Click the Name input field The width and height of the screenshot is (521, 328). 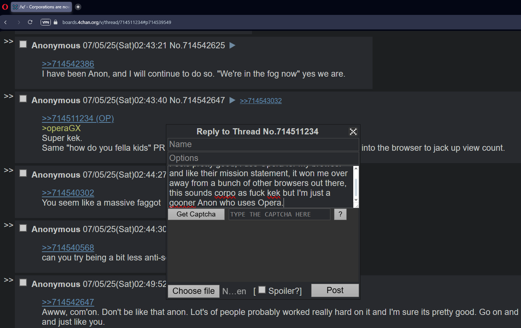[263, 144]
